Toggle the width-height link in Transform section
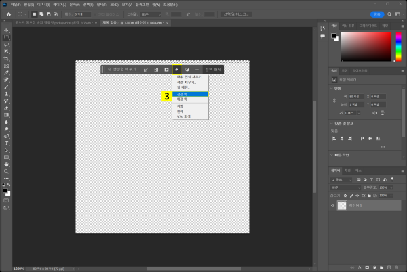The height and width of the screenshot is (272, 407). point(333,100)
